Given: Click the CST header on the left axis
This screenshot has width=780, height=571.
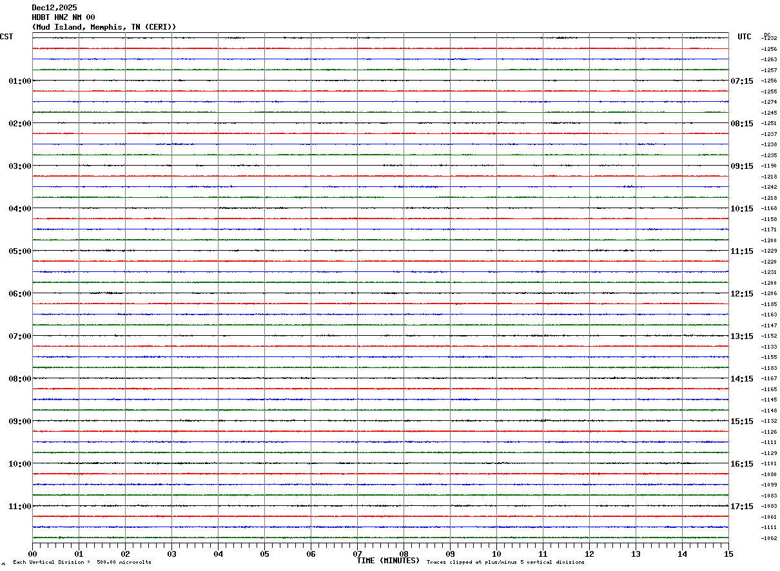Looking at the screenshot, I should (x=6, y=37).
